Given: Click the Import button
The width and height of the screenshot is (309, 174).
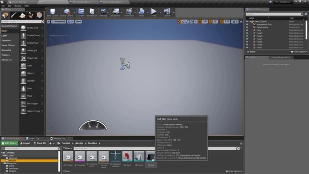Looking at the screenshot, I should (x=25, y=143).
